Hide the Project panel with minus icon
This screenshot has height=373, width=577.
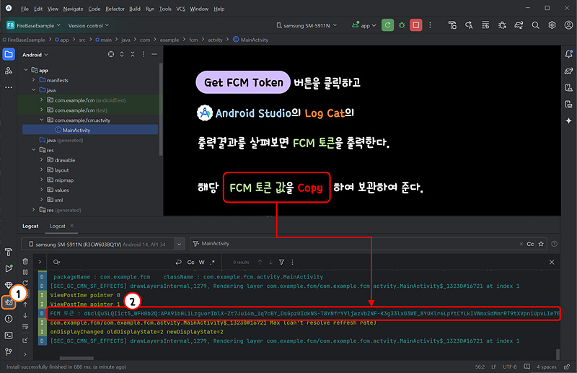[154, 54]
